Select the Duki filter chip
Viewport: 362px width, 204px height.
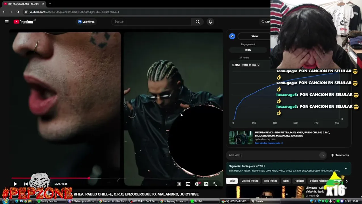click(286, 181)
